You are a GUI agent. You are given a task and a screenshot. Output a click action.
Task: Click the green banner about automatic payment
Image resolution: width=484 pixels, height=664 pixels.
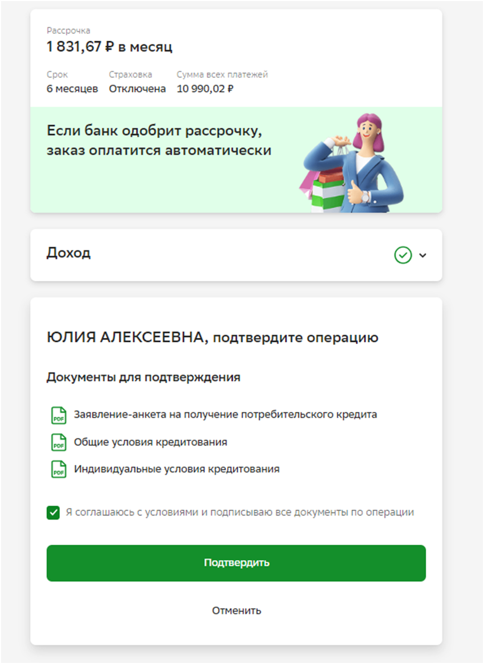[236, 160]
